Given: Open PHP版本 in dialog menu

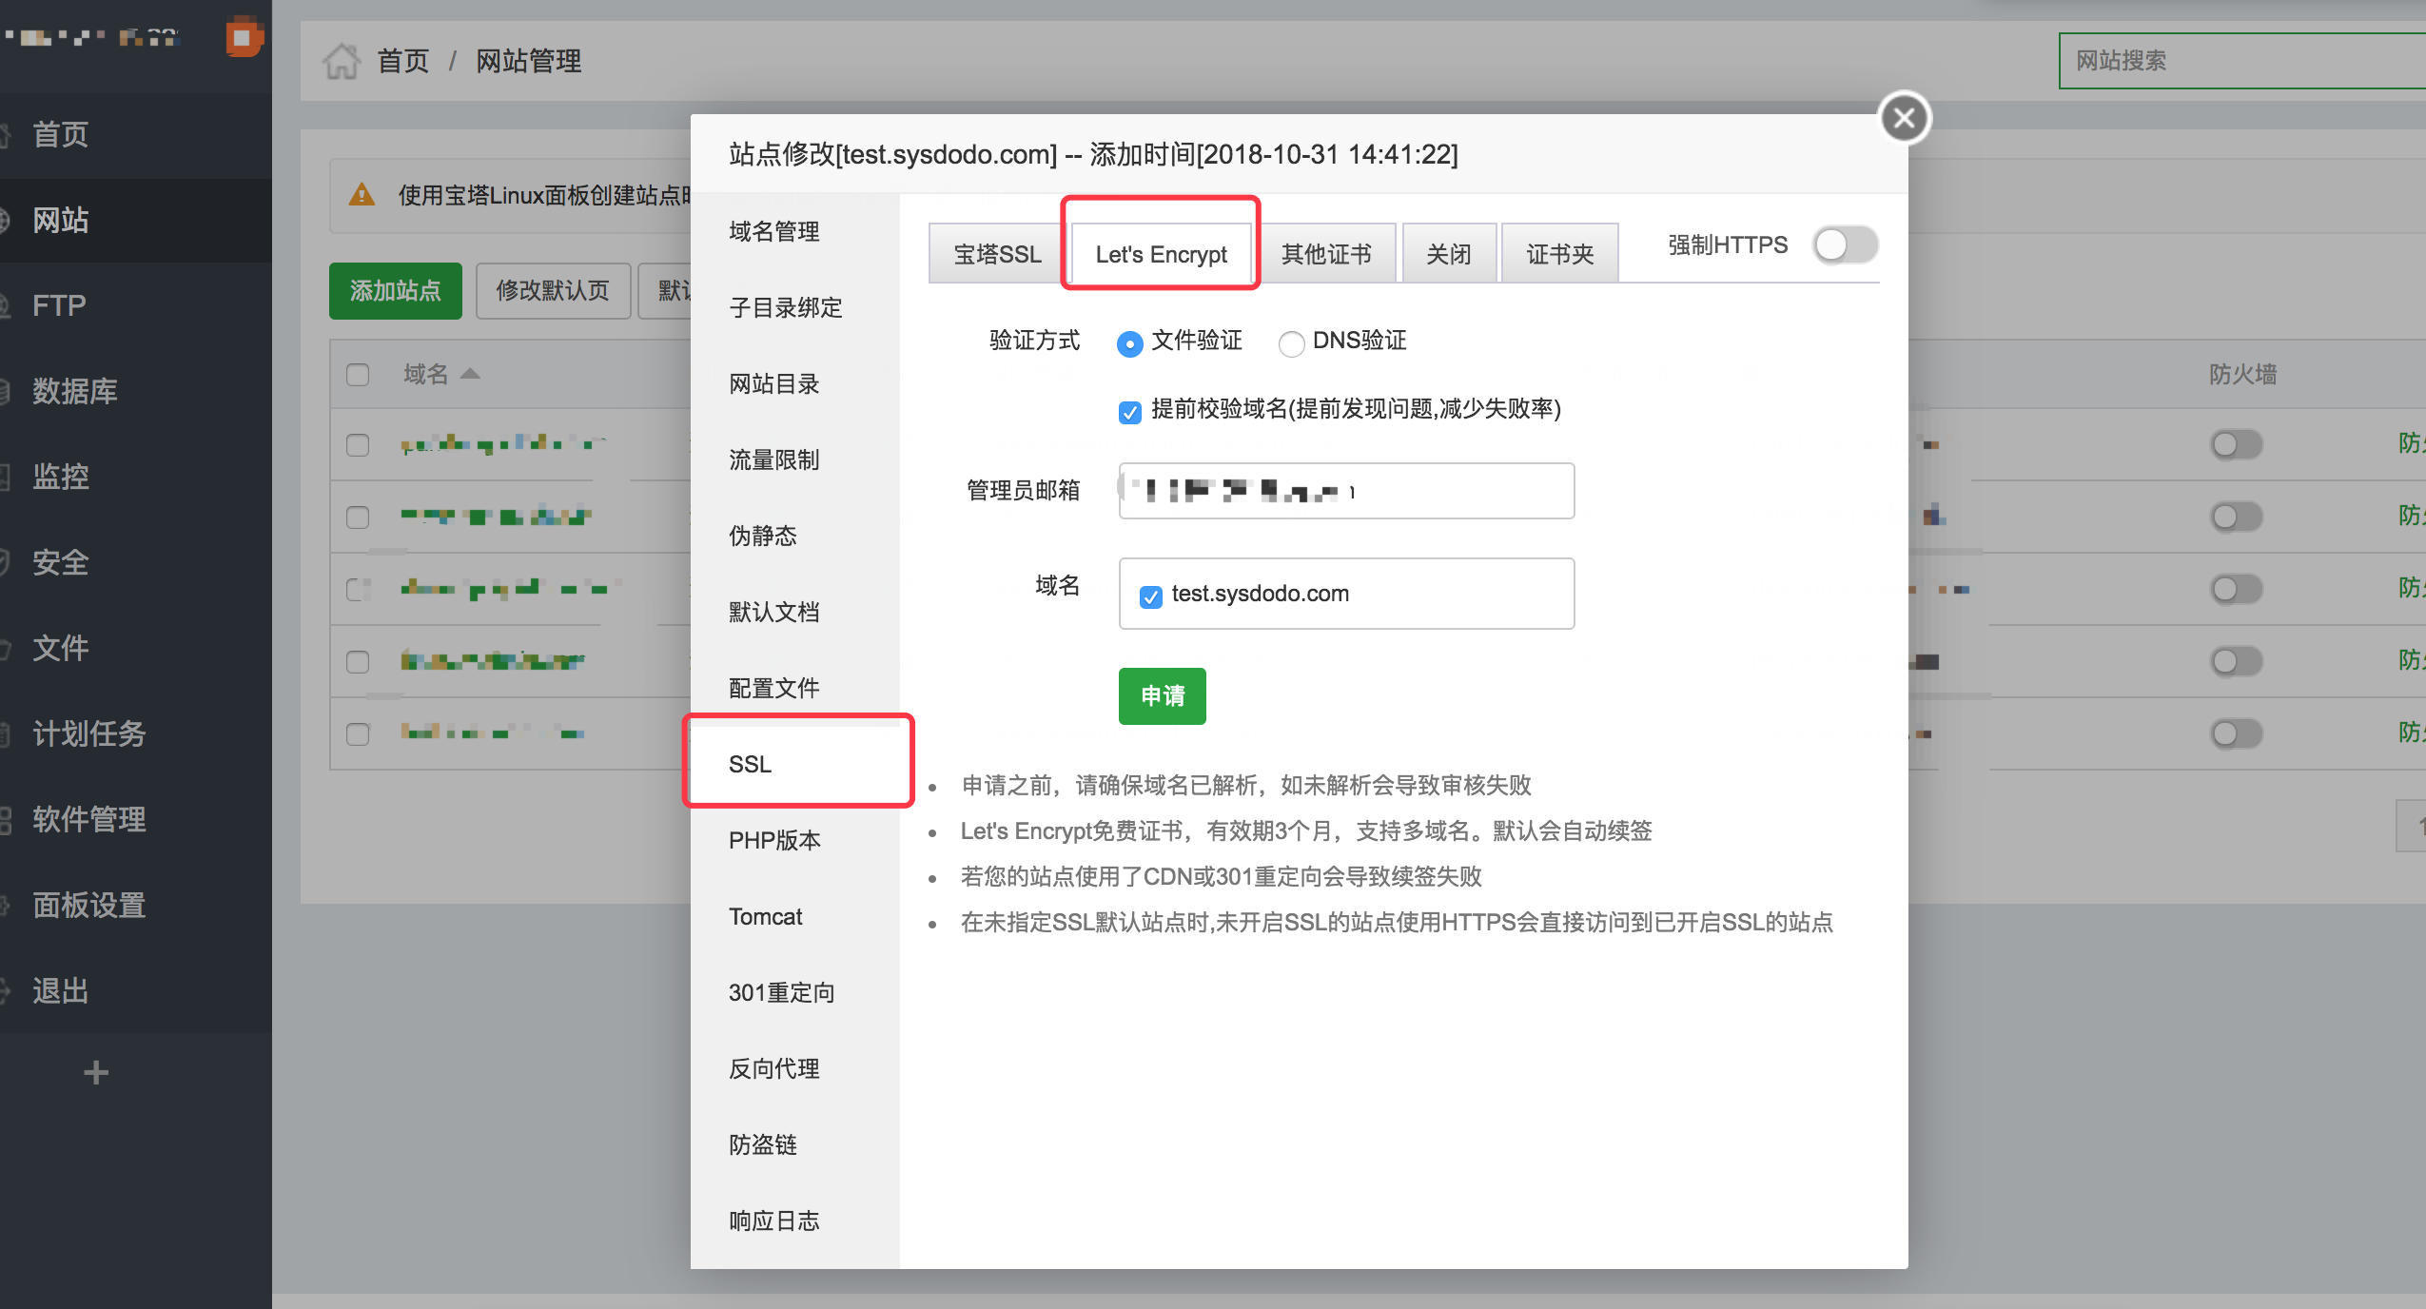Looking at the screenshot, I should click(x=795, y=840).
